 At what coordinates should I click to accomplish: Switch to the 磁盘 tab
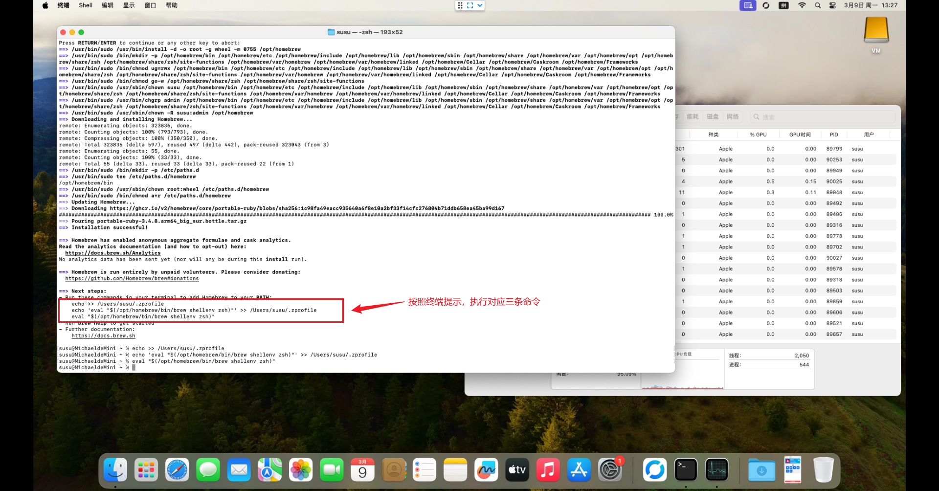point(713,117)
